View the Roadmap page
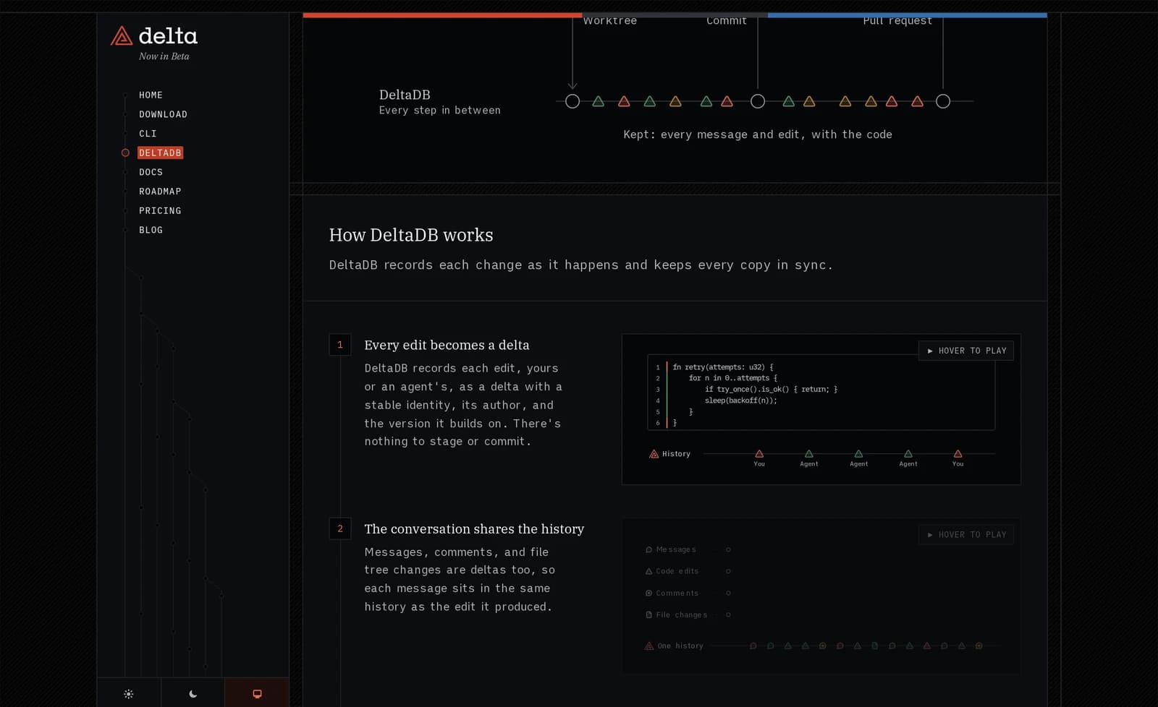This screenshot has width=1158, height=707. coord(160,192)
